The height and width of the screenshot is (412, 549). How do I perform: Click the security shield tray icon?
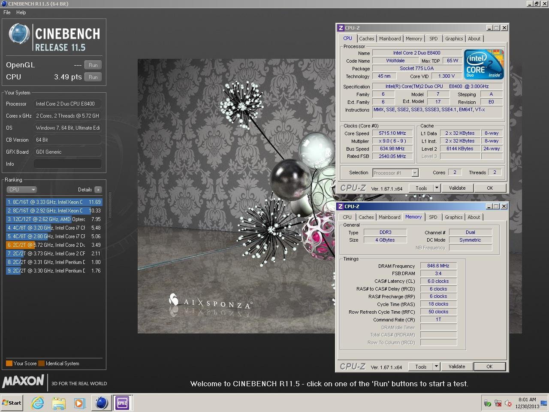(x=488, y=403)
